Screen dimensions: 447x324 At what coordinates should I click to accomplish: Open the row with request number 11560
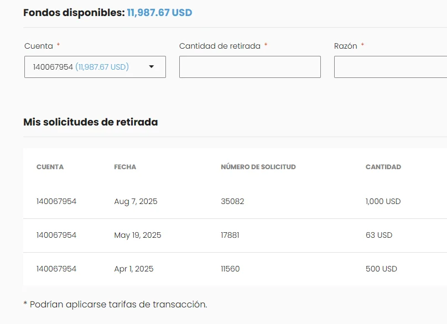[x=230, y=269]
